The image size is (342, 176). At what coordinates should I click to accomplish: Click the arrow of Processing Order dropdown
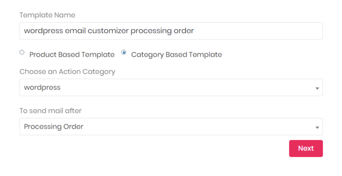pyautogui.click(x=317, y=127)
